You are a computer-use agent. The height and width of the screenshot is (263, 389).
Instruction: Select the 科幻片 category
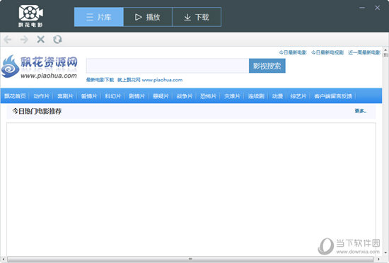[x=113, y=96]
